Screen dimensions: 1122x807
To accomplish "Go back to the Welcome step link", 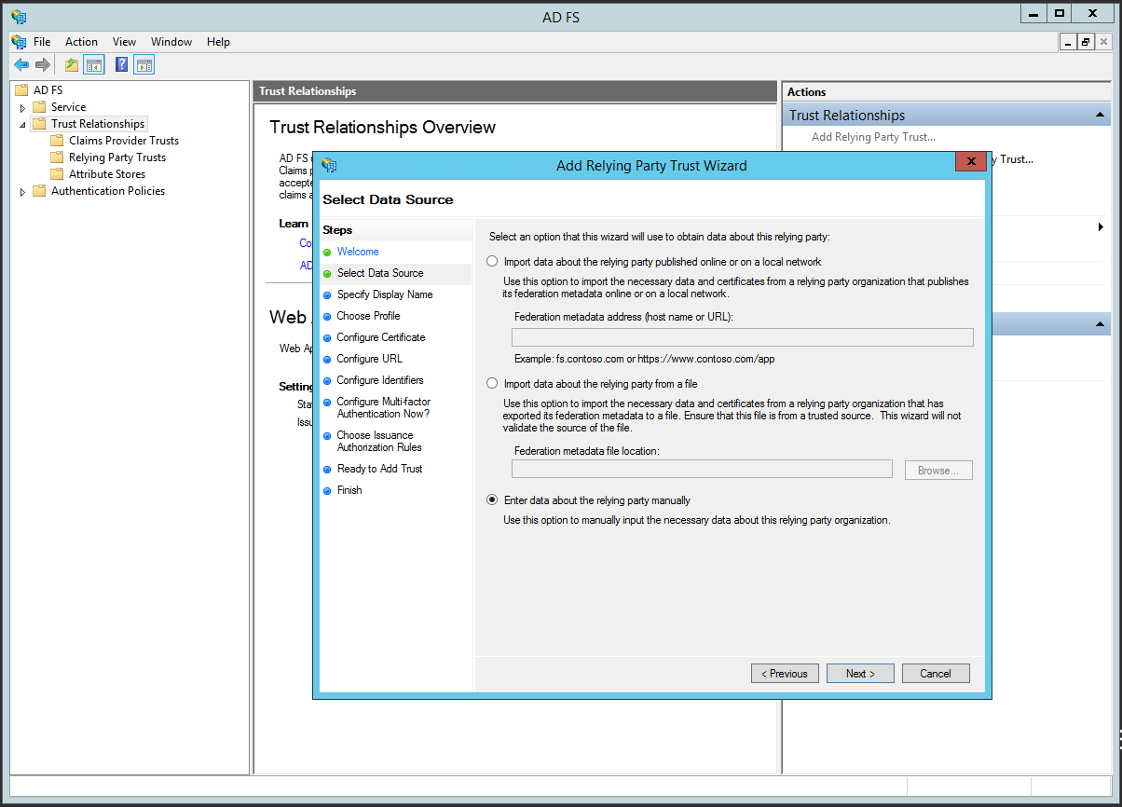I will (x=358, y=252).
